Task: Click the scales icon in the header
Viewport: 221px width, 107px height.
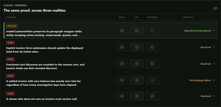Action: (215, 8)
